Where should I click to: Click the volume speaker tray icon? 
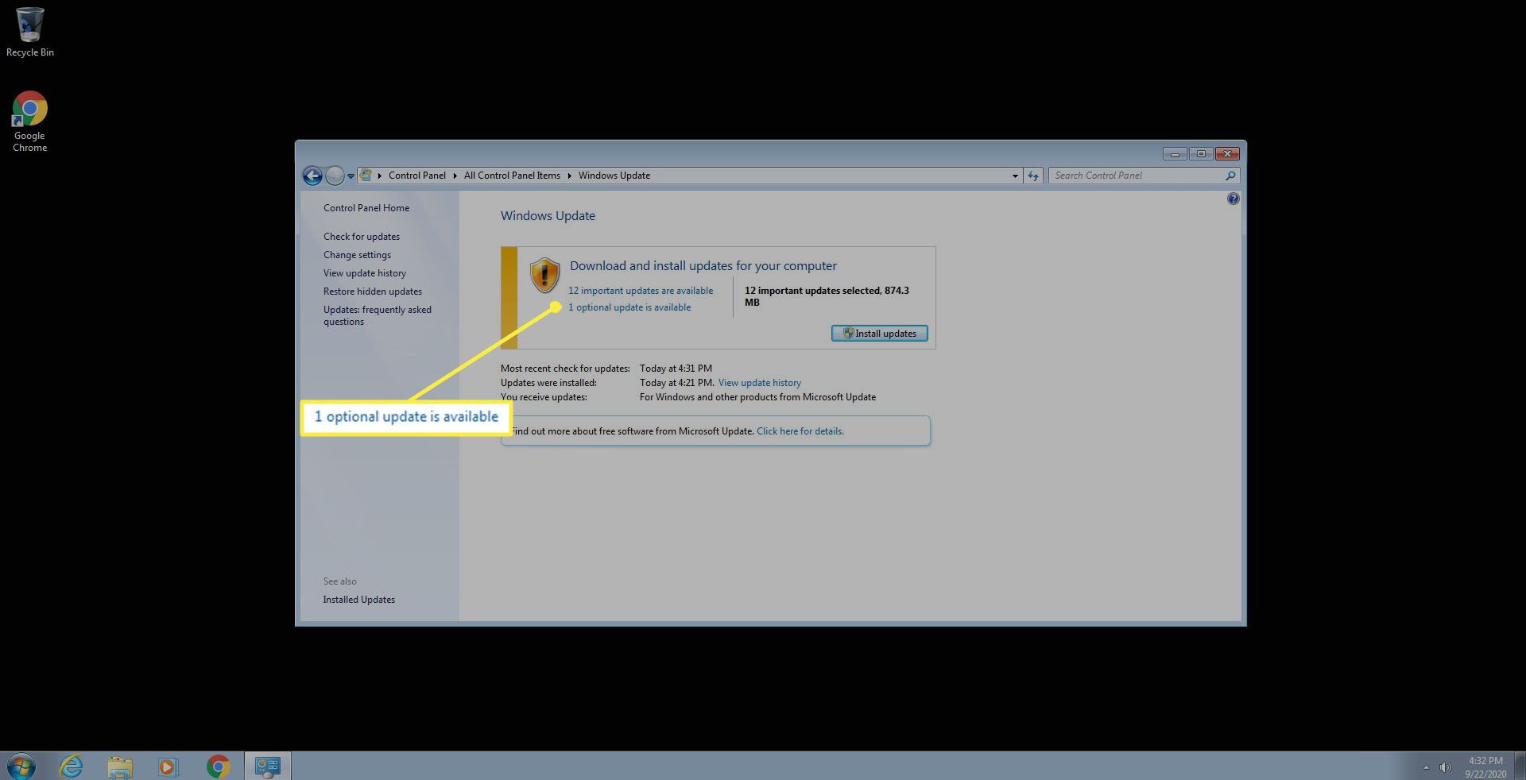click(x=1445, y=767)
